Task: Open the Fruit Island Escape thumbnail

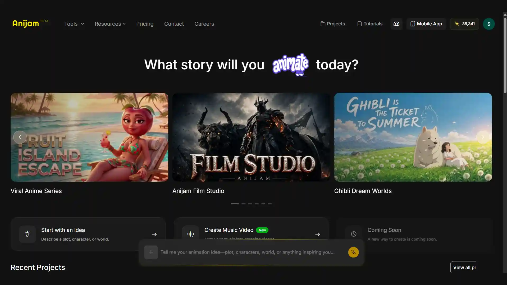Action: (89, 137)
